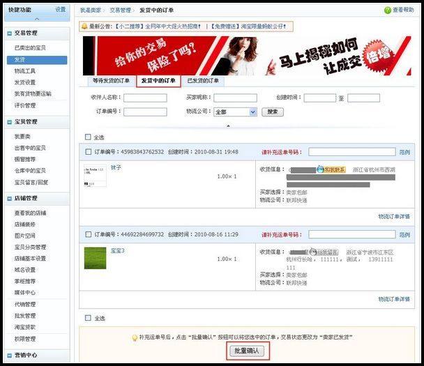Click Wangwang message icon in second order
The image size is (424, 366).
313,252
